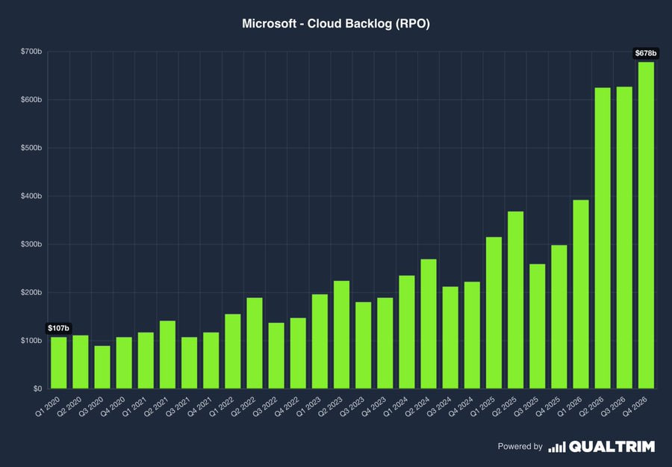Click the Q2 2022 bar

[255, 343]
